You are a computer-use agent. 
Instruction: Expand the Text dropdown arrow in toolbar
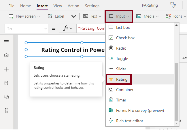coord(100,16)
